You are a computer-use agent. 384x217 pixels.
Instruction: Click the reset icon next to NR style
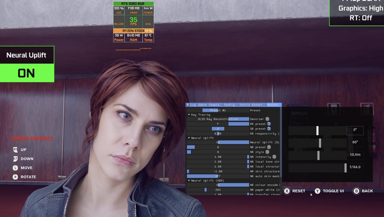267,152
